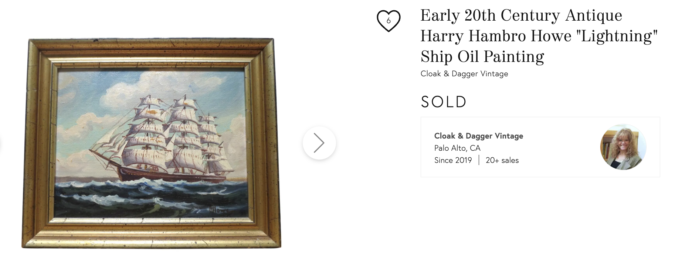Open the seller's profile photo
The height and width of the screenshot is (269, 675).
click(x=623, y=147)
